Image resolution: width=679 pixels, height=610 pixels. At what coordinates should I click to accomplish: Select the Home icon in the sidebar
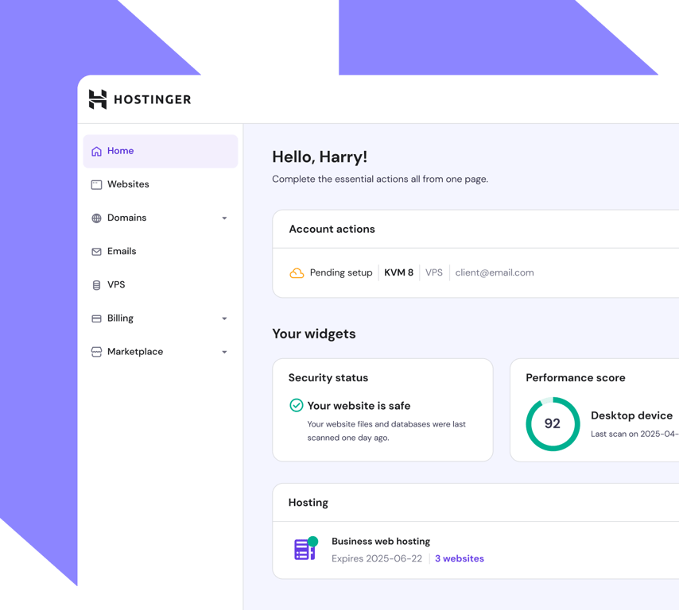coord(96,151)
